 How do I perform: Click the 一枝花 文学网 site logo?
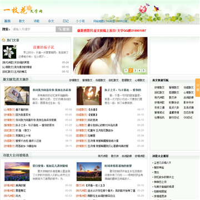(23, 10)
